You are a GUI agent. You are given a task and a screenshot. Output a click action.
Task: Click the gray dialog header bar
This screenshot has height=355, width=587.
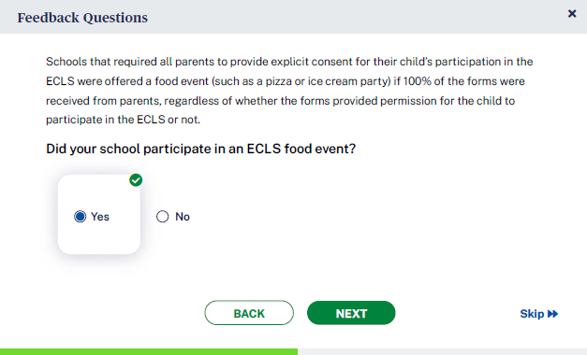(294, 17)
